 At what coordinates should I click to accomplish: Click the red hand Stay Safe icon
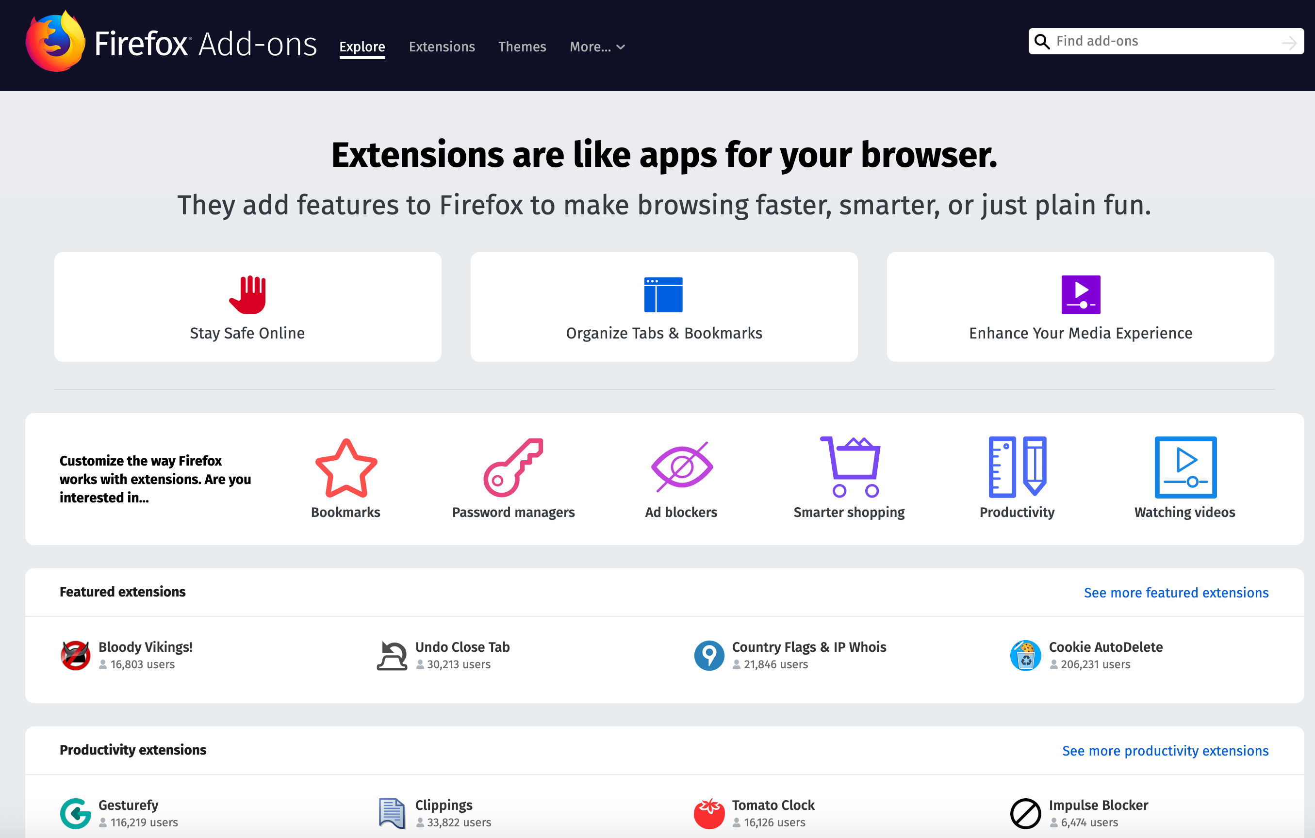click(x=247, y=295)
